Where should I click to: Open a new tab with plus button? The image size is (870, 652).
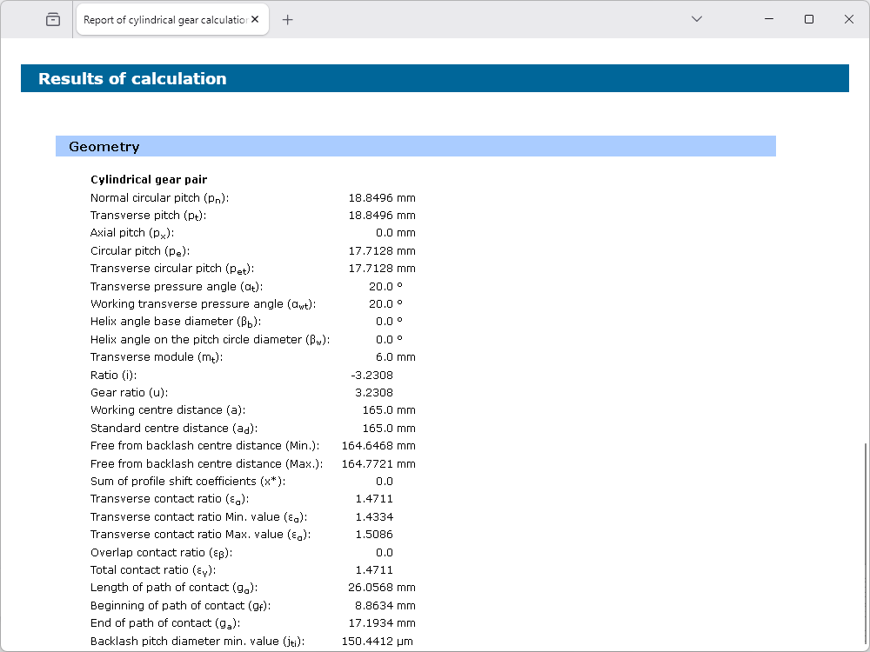click(288, 19)
